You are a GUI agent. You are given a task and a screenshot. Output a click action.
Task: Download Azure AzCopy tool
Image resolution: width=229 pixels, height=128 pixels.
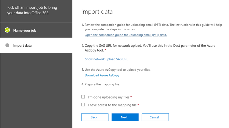pyautogui.click(x=102, y=75)
